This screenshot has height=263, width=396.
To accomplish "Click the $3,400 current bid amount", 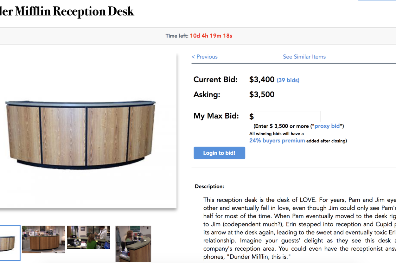I will pyautogui.click(x=262, y=80).
